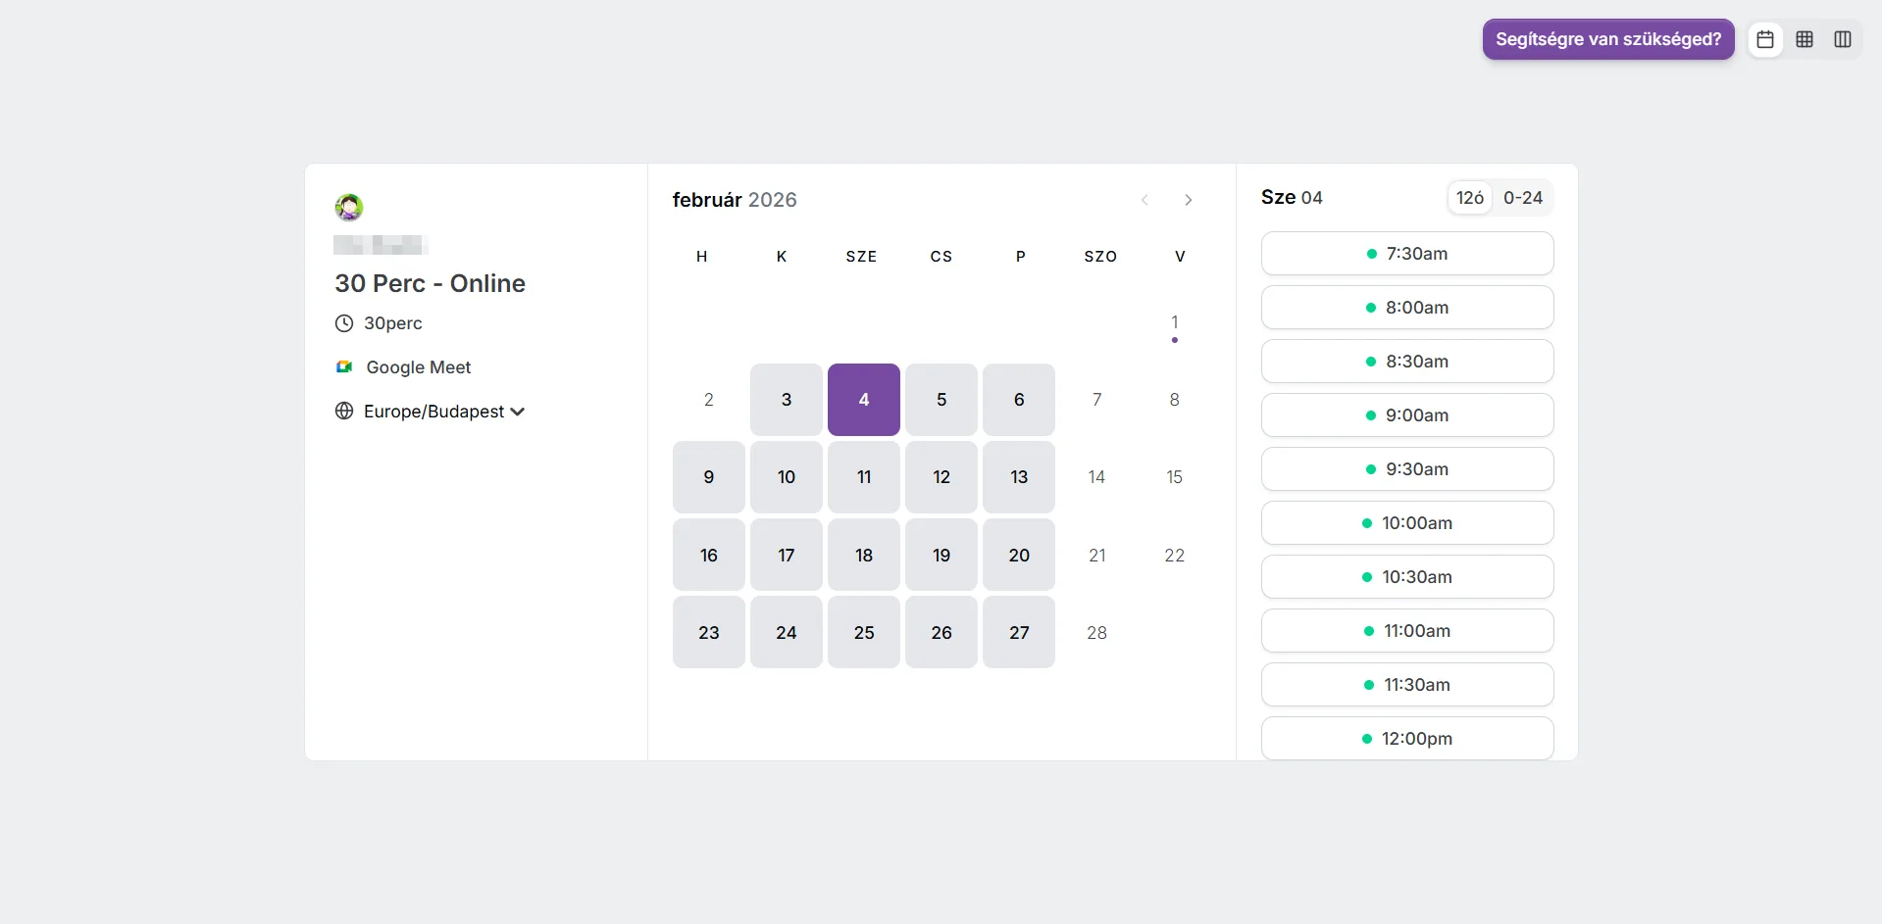
Task: Toggle 12ó time format
Action: point(1470,198)
